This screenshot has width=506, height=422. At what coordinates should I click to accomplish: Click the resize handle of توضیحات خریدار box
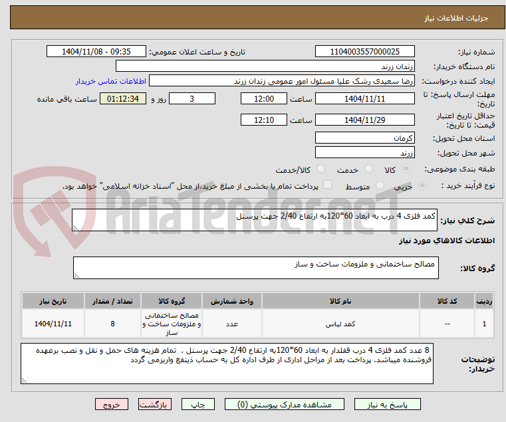tap(24, 381)
